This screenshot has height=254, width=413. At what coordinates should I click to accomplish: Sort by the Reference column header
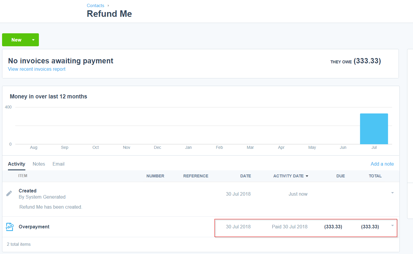(x=196, y=176)
